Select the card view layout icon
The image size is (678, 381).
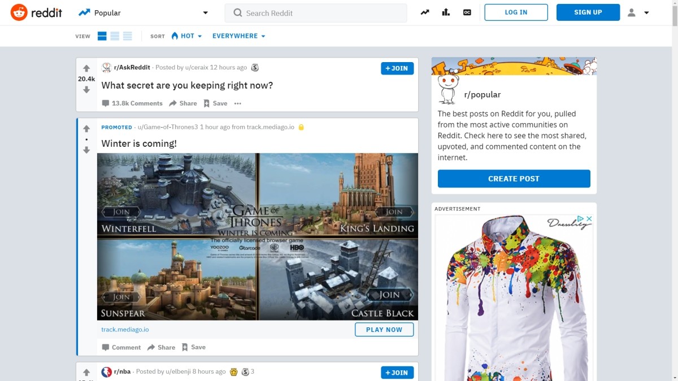click(102, 36)
